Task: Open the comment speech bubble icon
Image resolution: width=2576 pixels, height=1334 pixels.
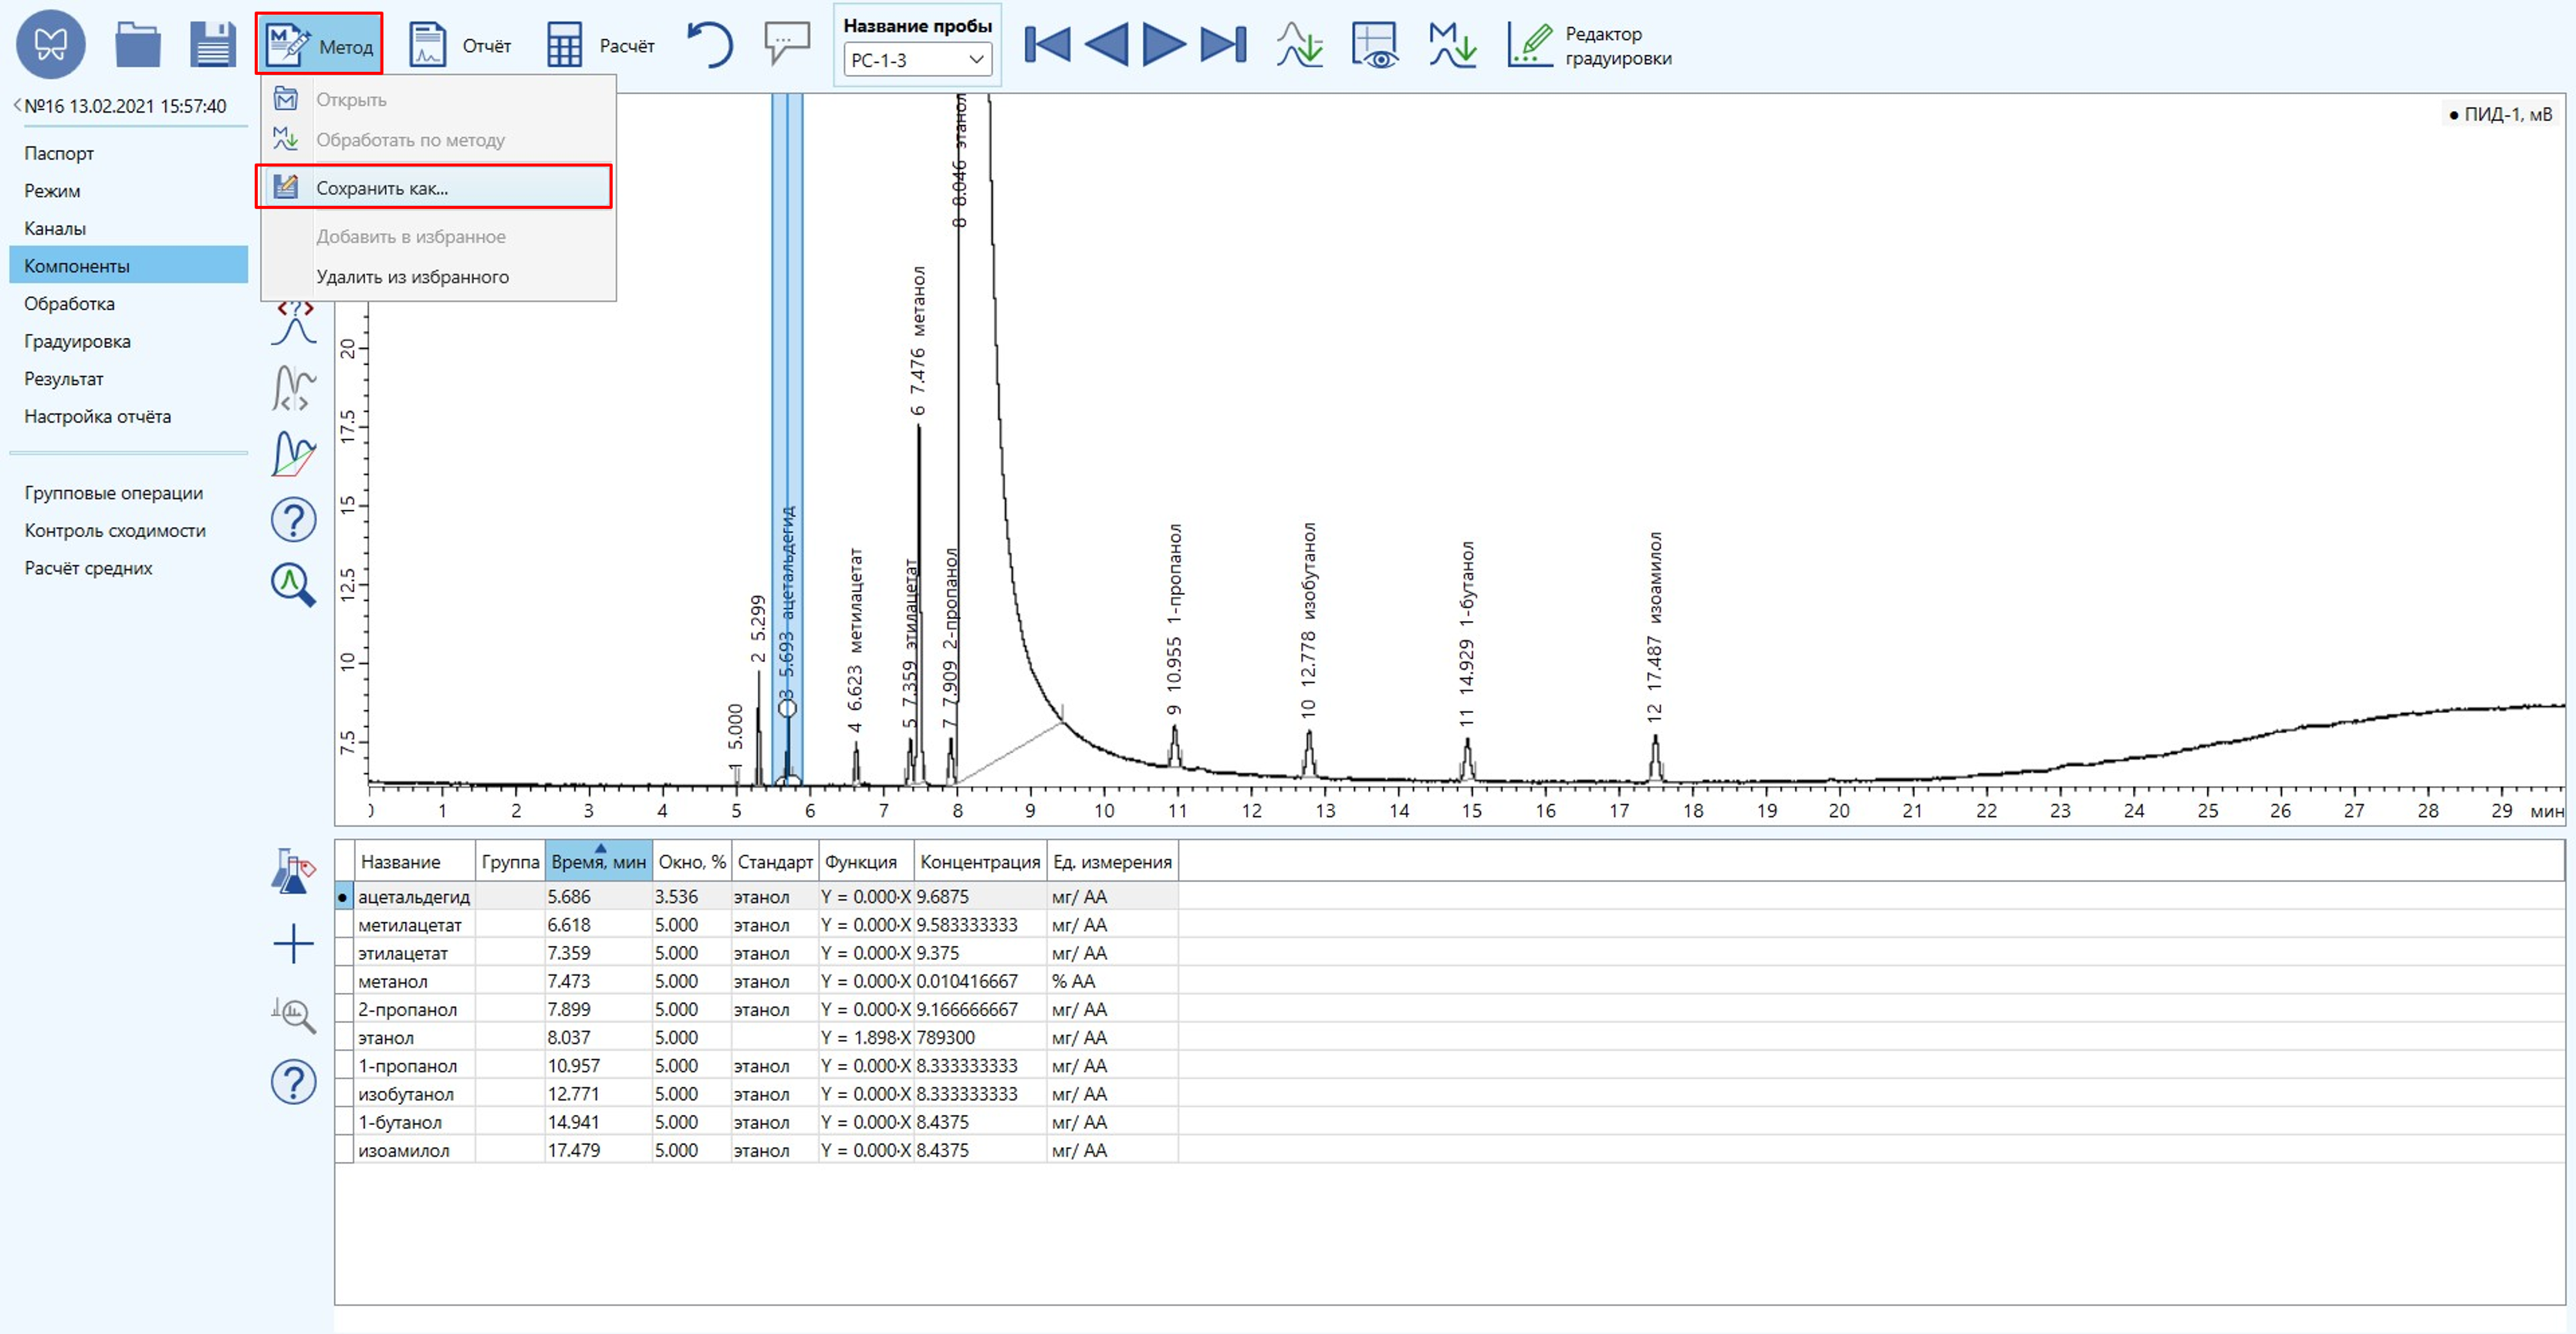Action: pos(787,43)
